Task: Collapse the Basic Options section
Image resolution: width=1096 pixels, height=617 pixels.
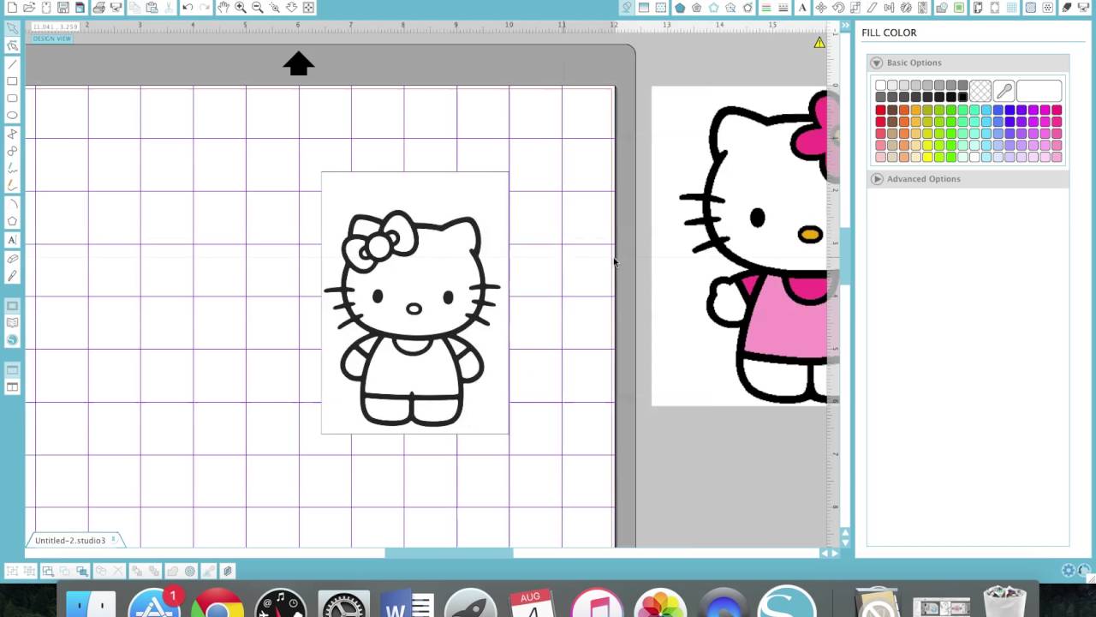Action: (876, 63)
